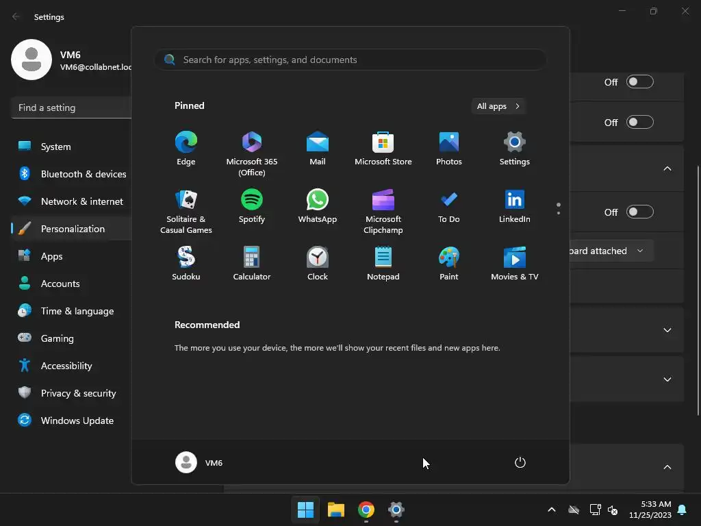Open pinned Settings app in Start
Screen dimensions: 701x526
click(515, 149)
